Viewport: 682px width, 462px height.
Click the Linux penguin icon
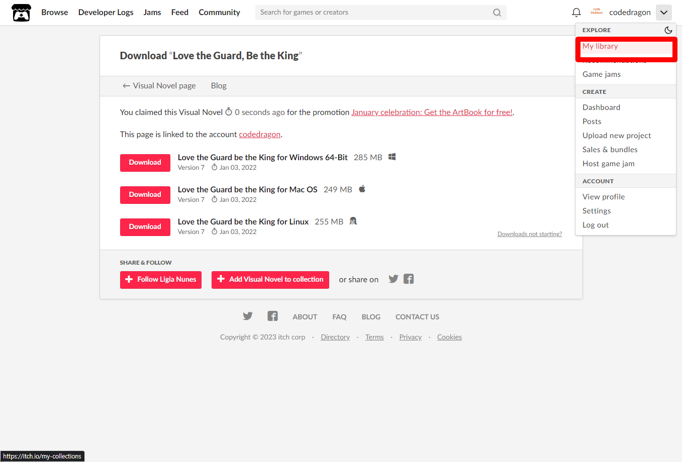353,221
